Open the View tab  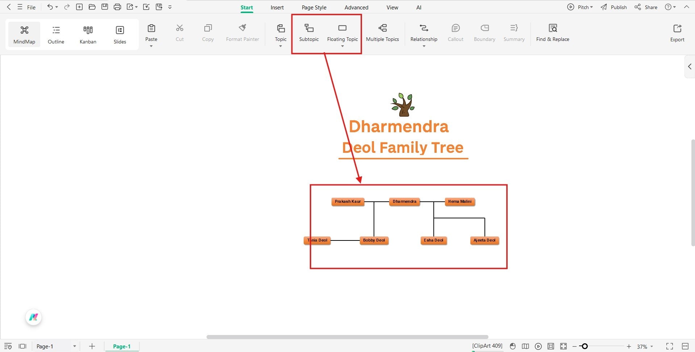(x=392, y=7)
